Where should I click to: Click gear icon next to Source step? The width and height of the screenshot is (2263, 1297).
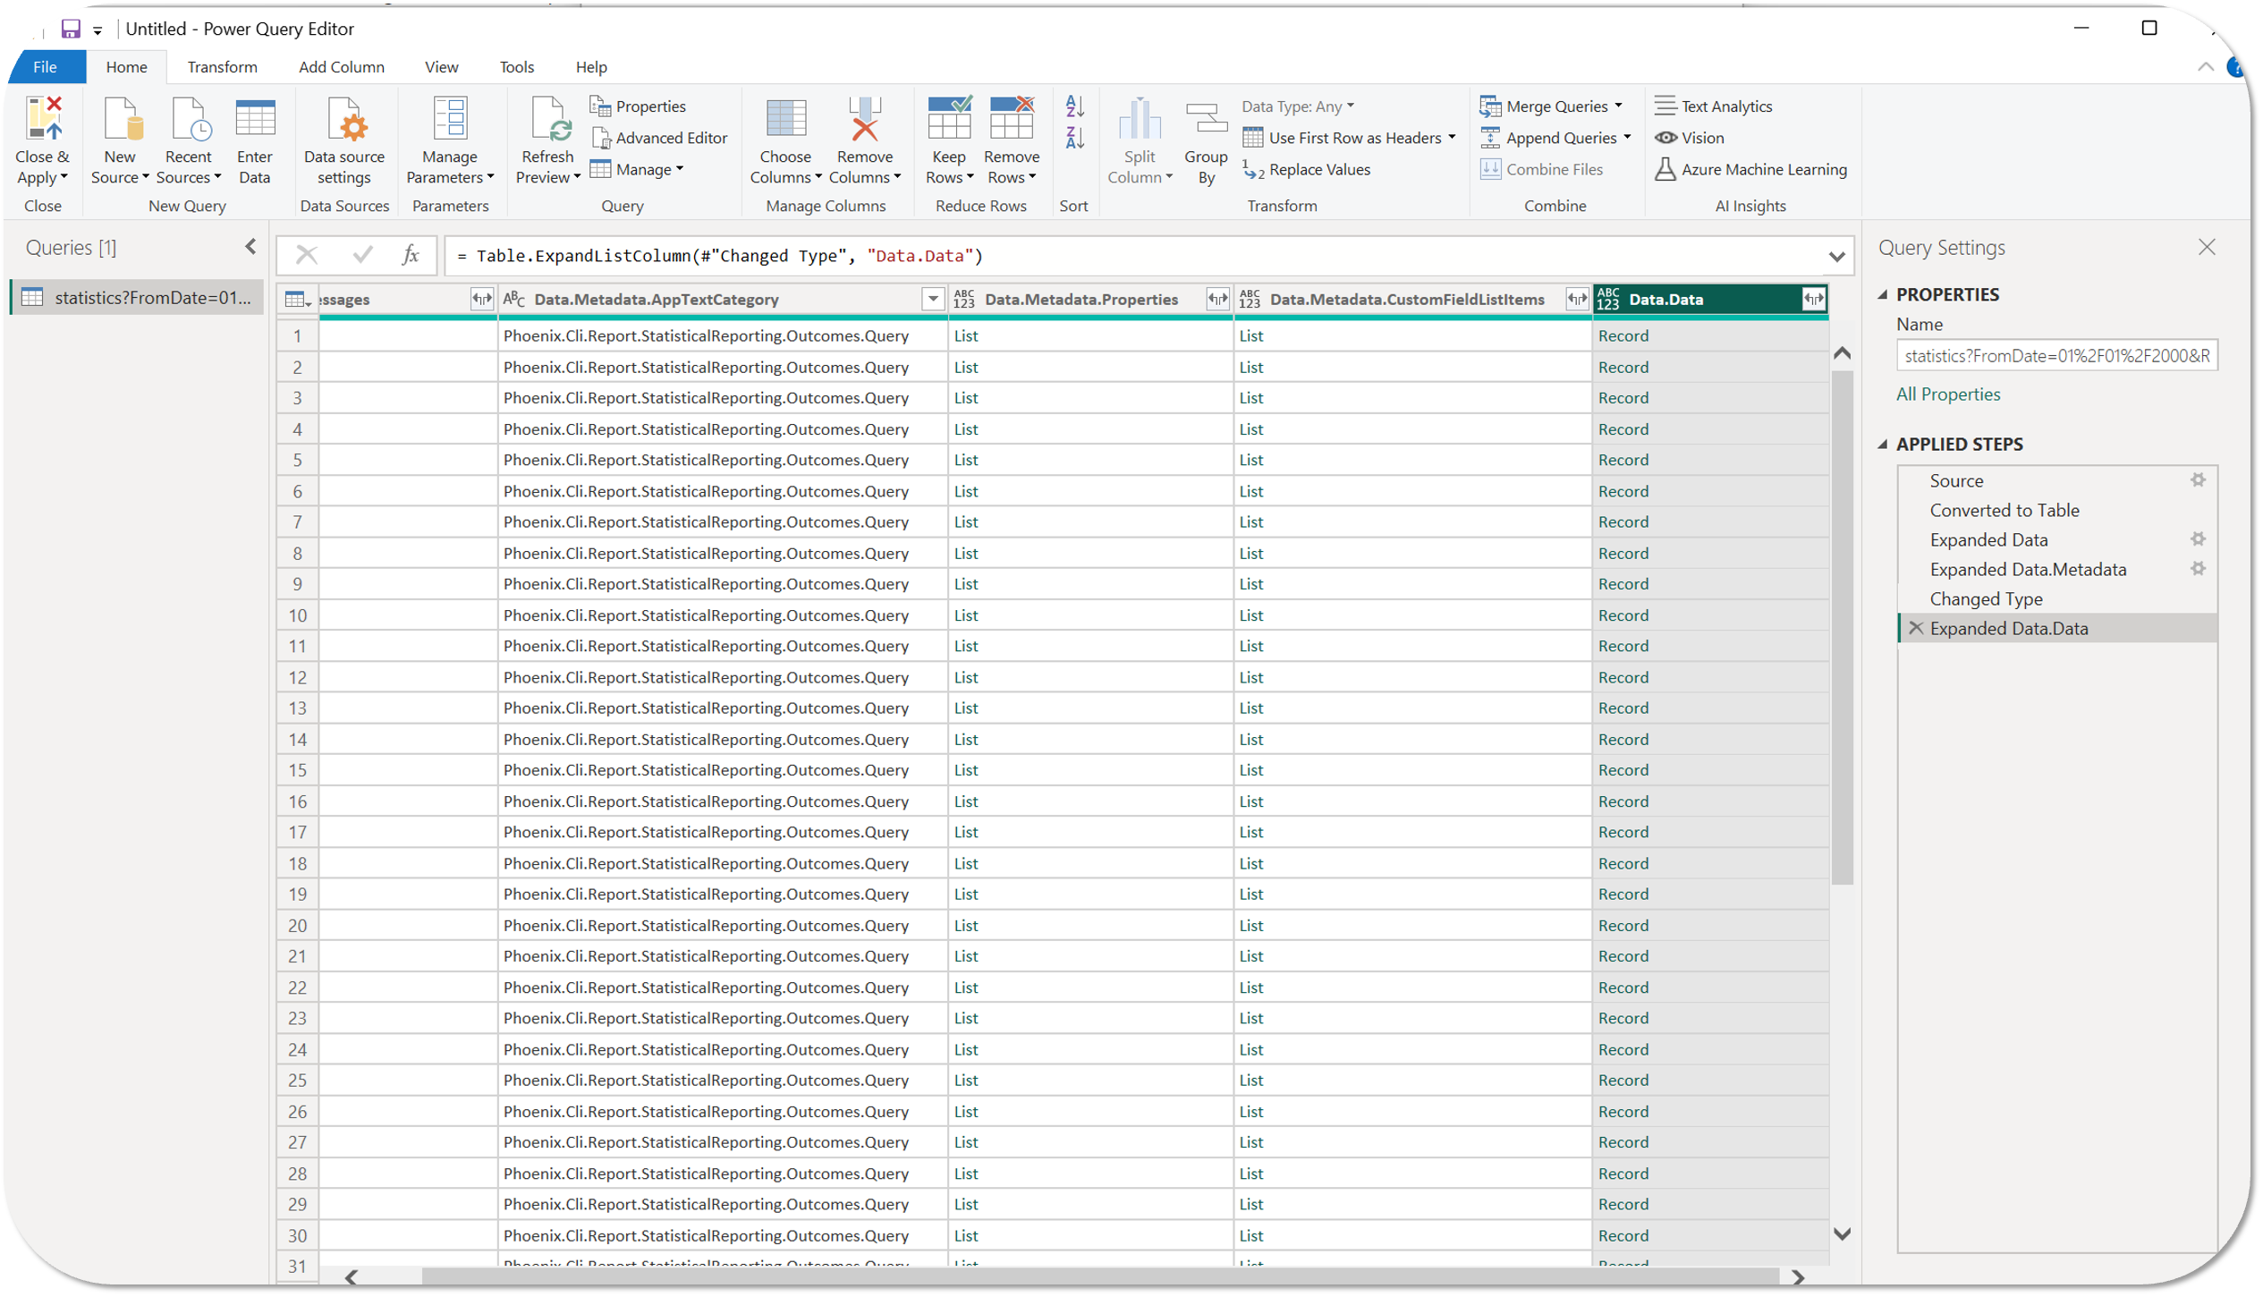click(x=2198, y=480)
